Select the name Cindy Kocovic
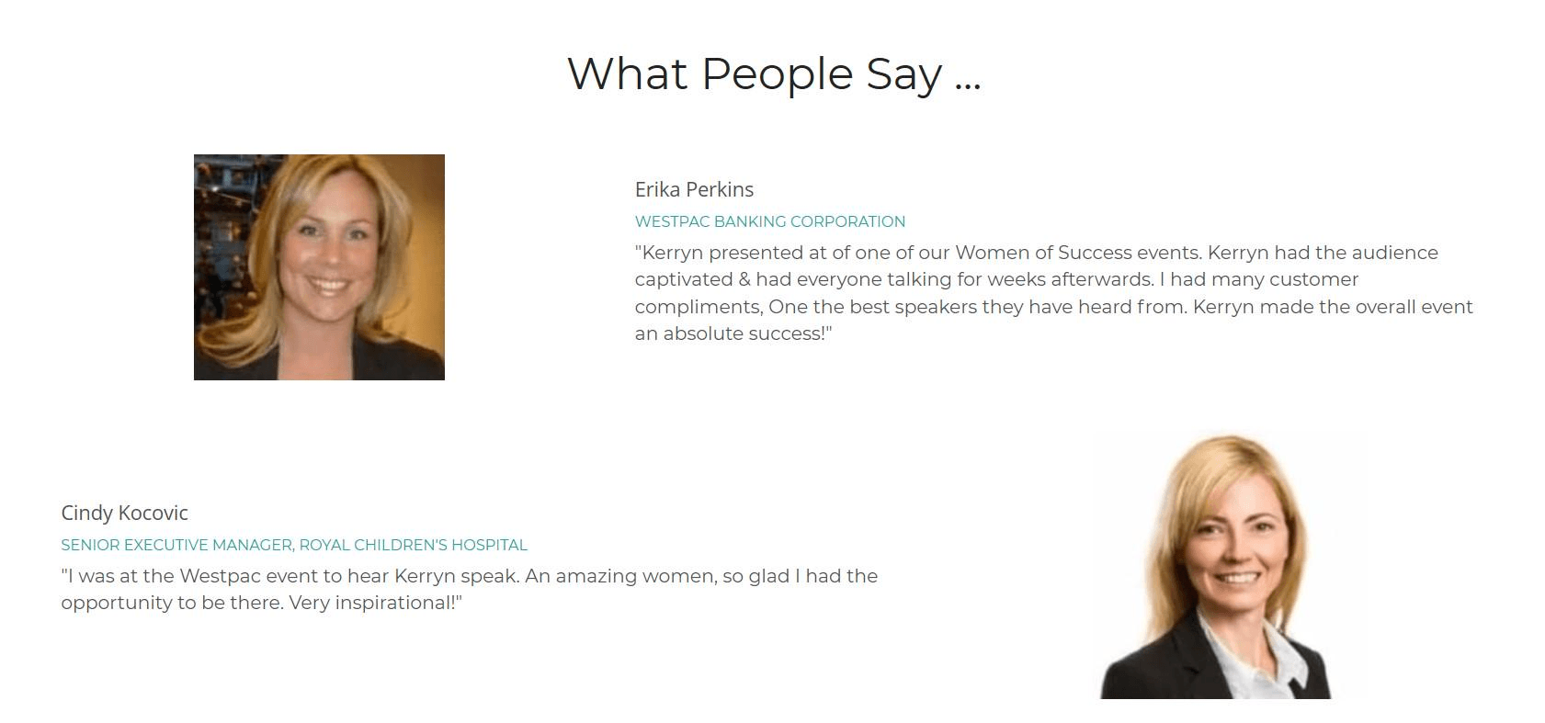 [124, 513]
